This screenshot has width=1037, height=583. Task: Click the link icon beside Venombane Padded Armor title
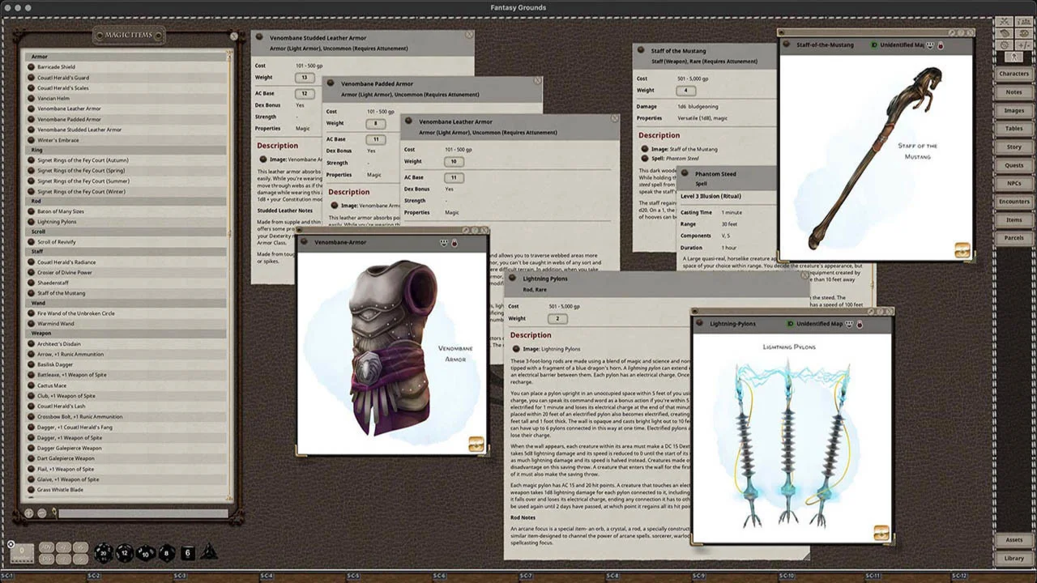331,83
